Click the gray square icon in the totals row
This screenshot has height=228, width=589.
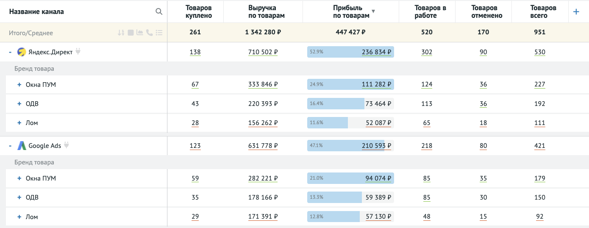[131, 33]
